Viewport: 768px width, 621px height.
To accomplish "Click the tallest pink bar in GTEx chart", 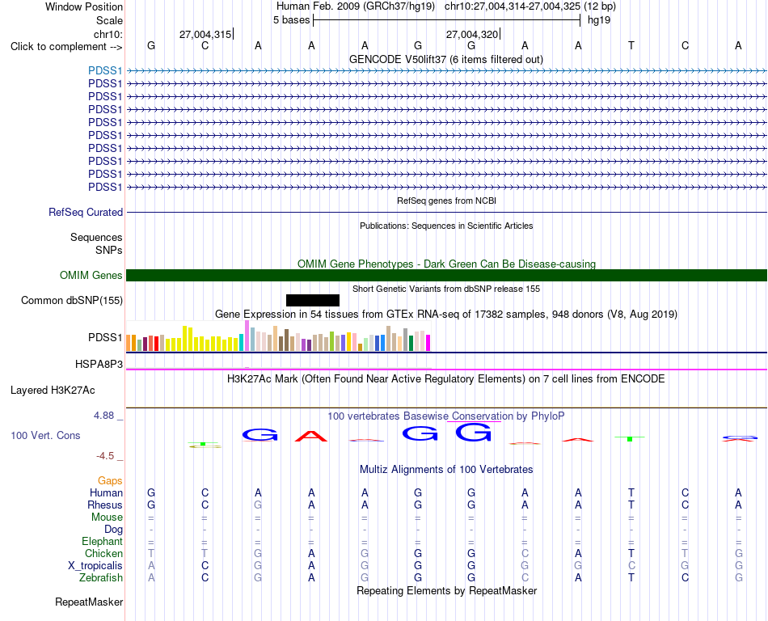I will click(247, 336).
